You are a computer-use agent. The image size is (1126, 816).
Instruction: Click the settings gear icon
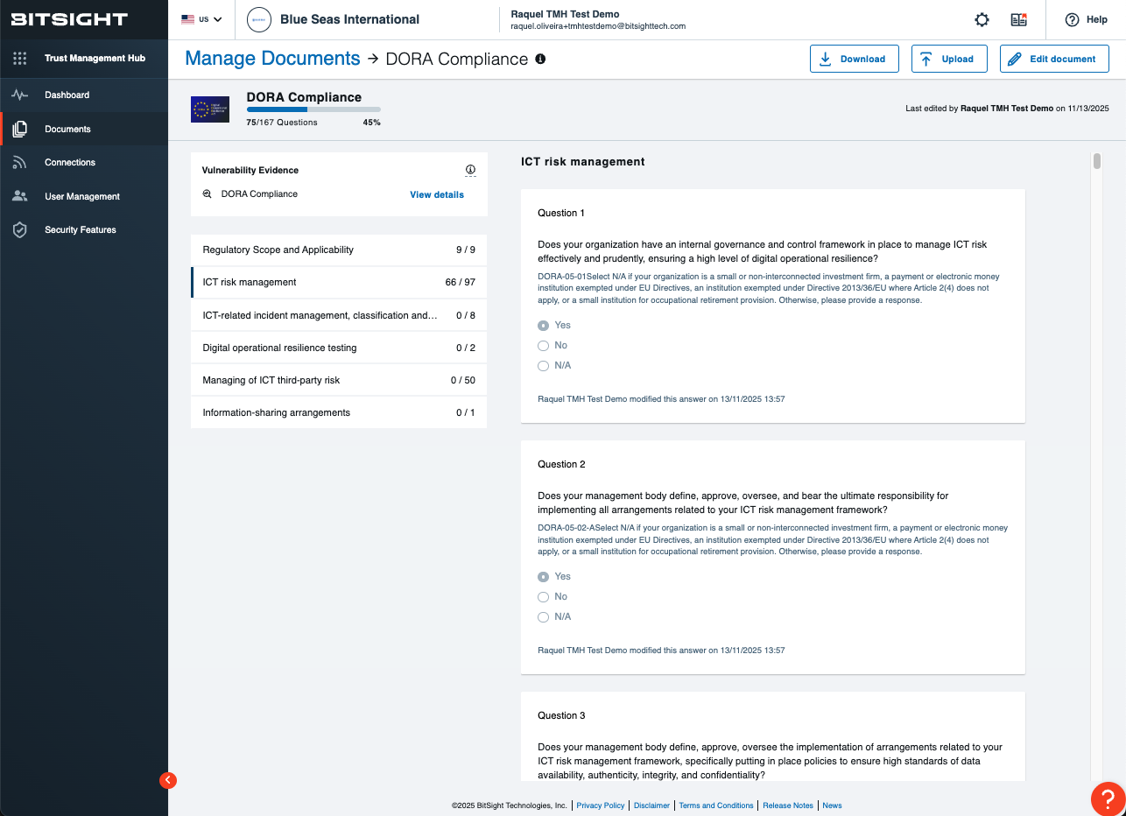[x=982, y=19]
